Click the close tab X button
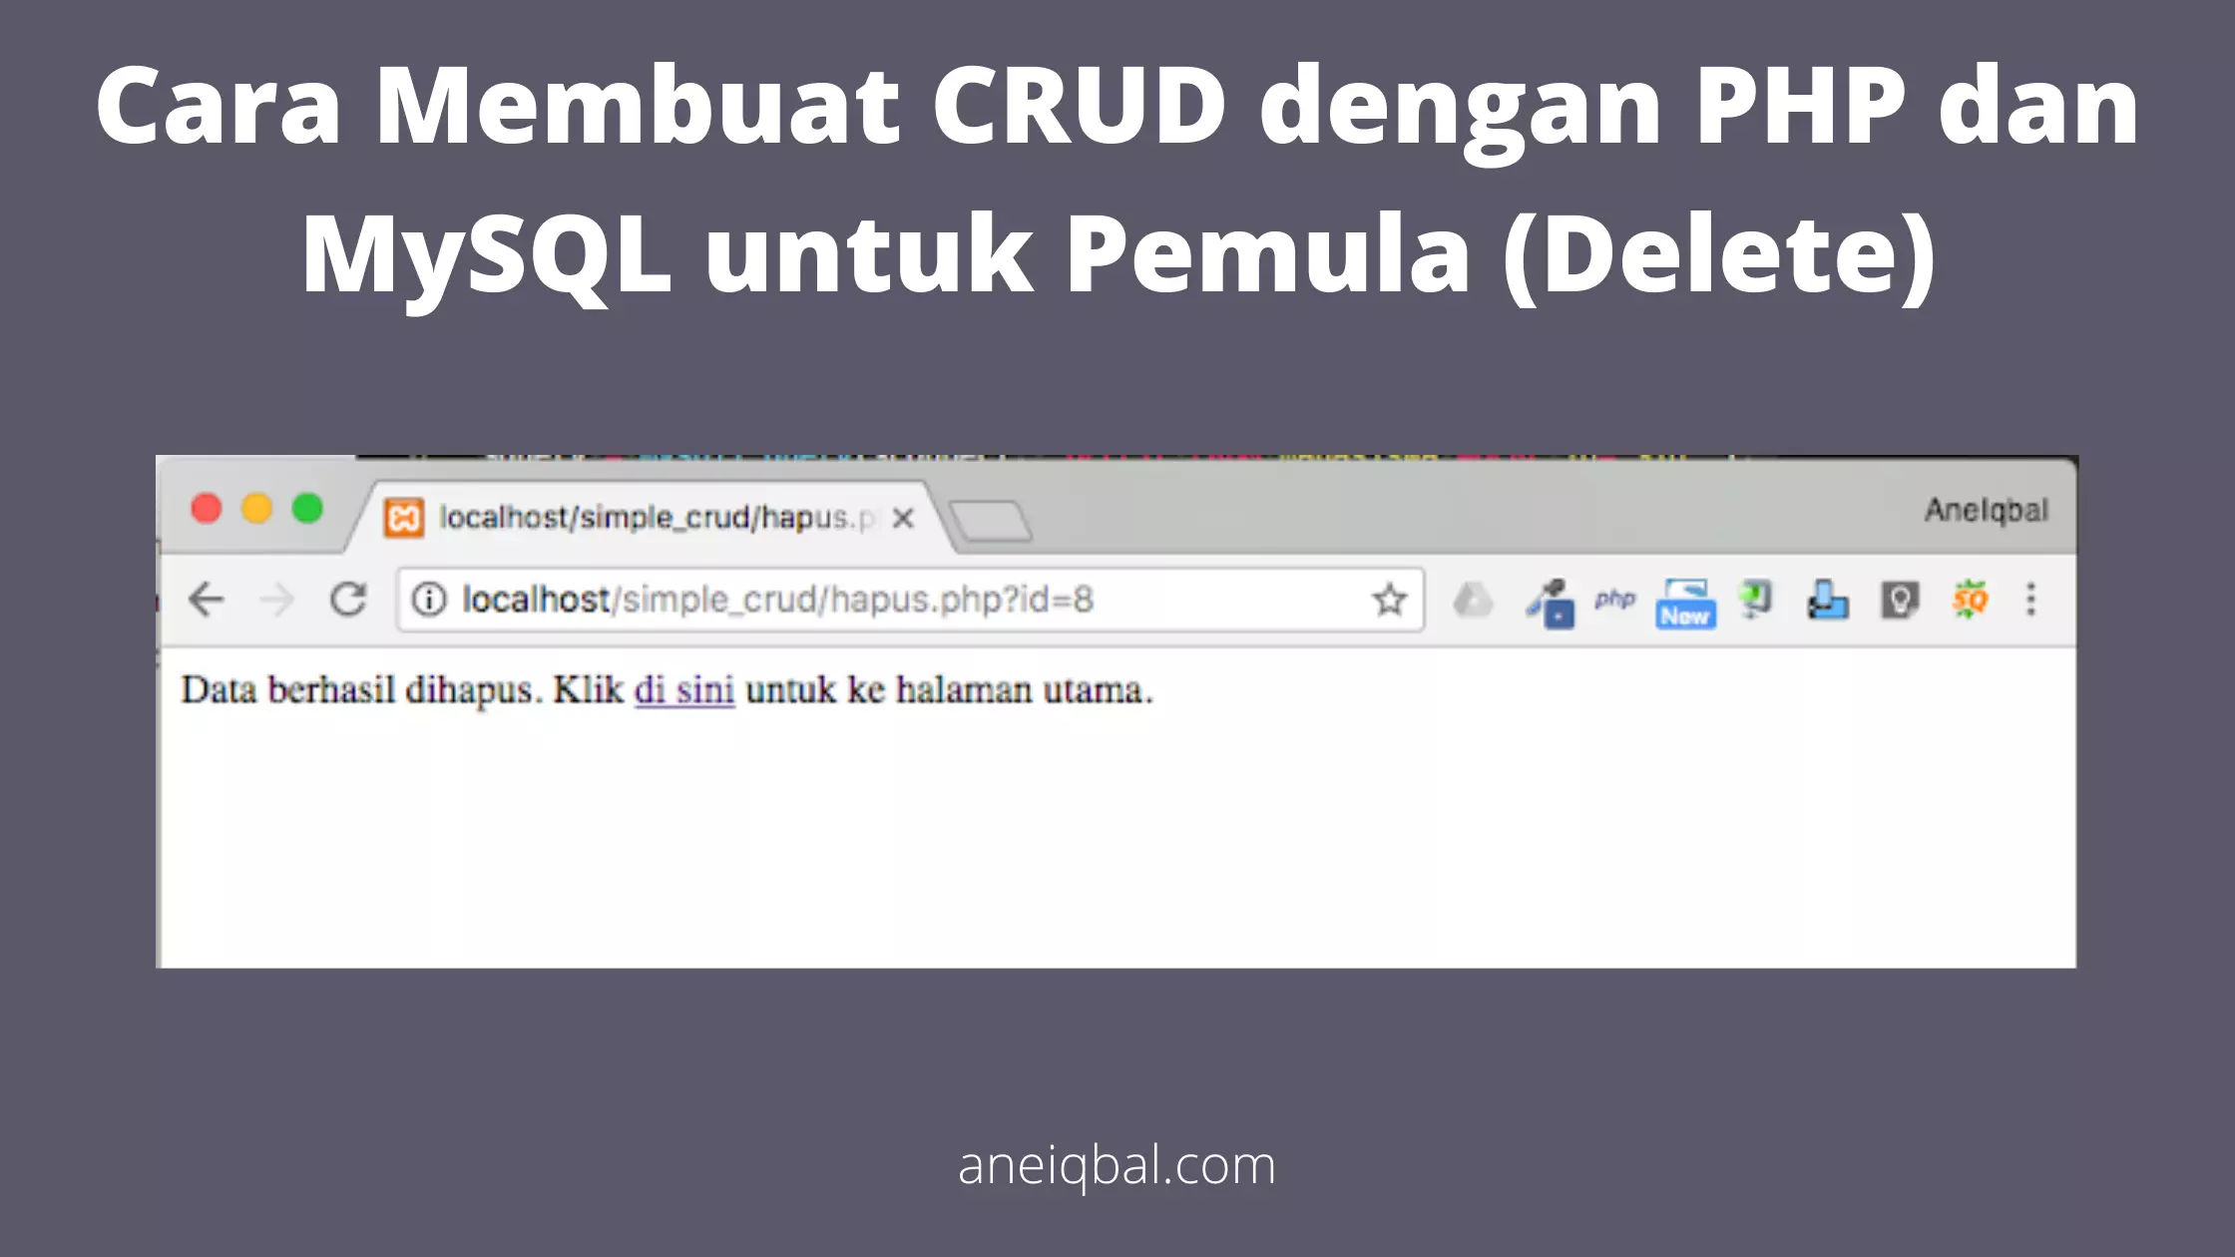 903,517
